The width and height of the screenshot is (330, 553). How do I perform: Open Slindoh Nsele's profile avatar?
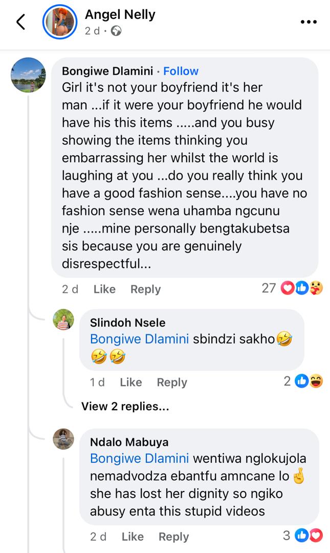[63, 320]
